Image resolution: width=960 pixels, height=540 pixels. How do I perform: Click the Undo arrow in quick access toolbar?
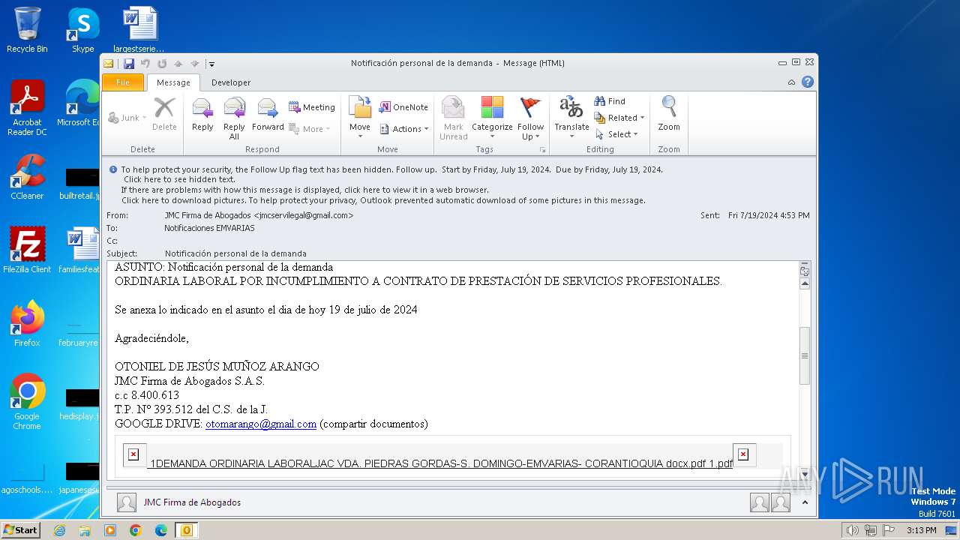[145, 64]
